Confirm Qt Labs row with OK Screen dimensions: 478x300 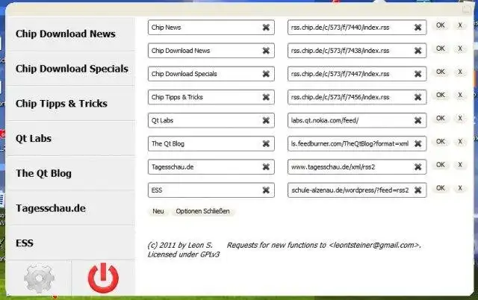click(440, 118)
